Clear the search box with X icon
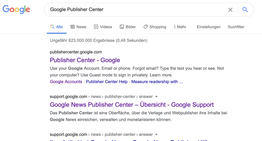Image resolution: width=262 pixels, height=141 pixels. [230, 10]
